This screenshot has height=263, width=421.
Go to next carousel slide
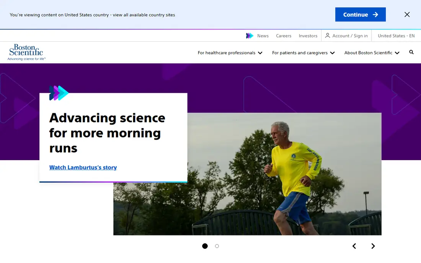tap(373, 246)
